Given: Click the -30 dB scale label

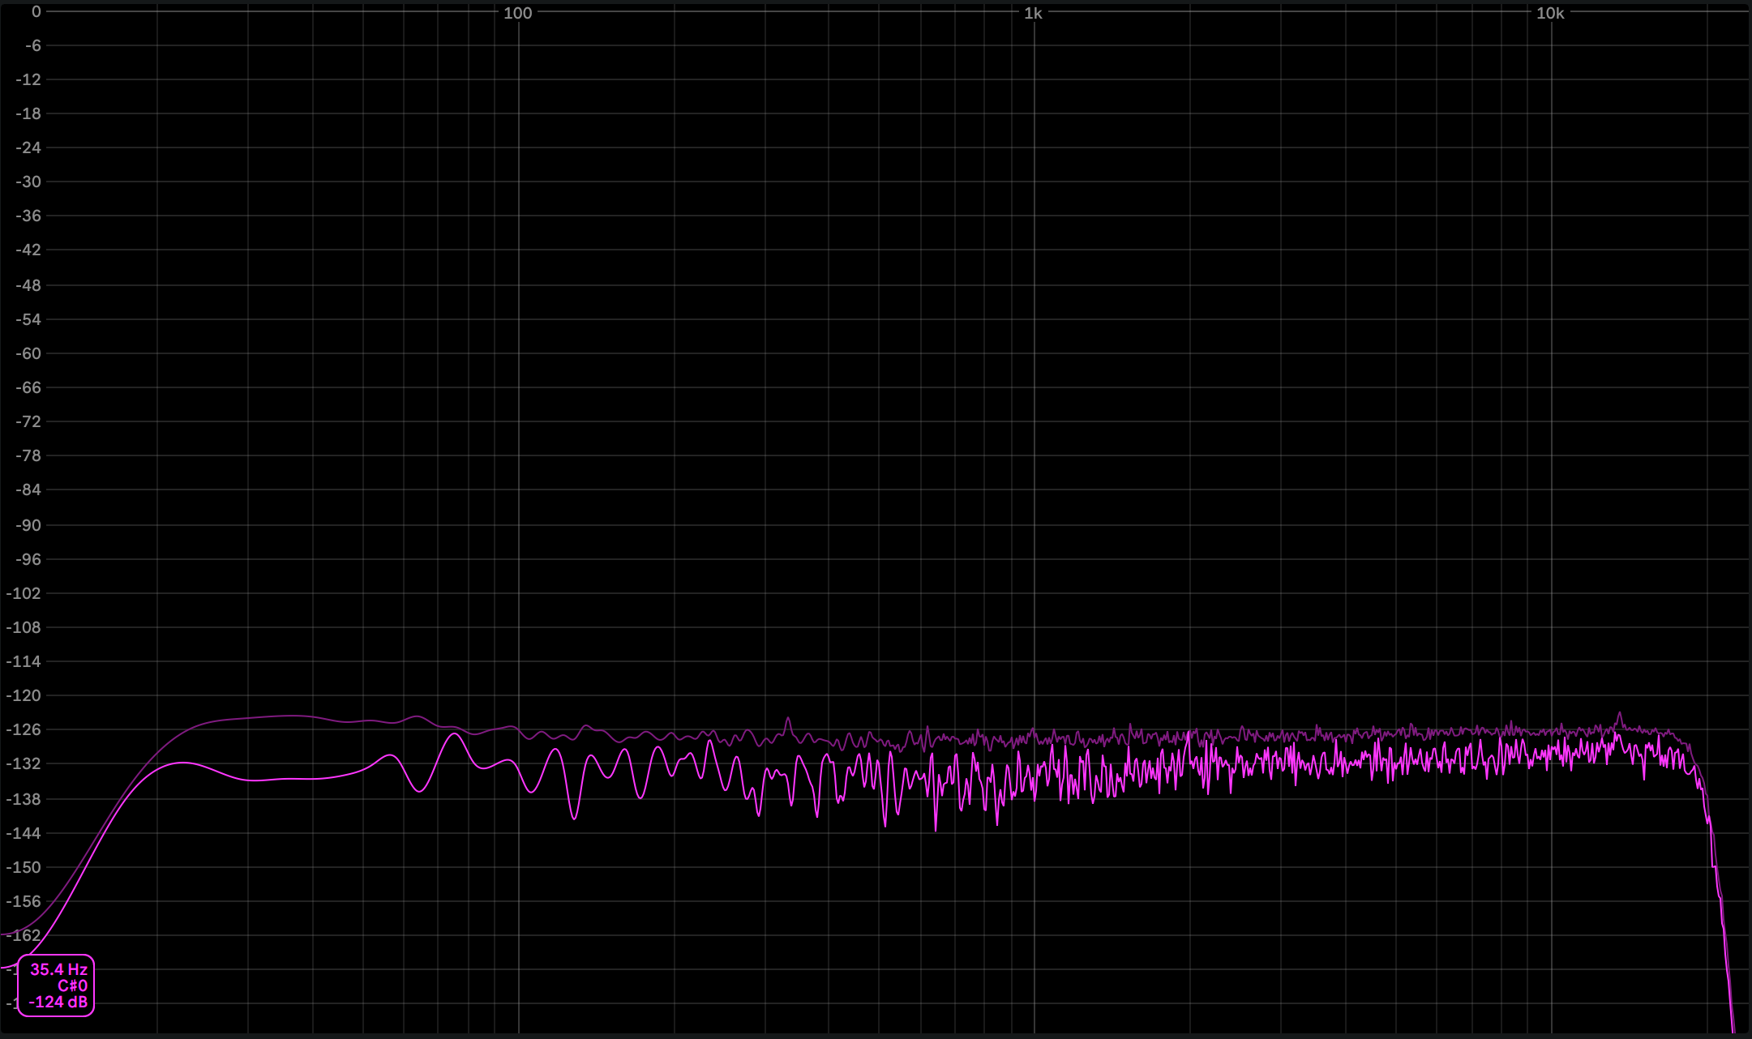Looking at the screenshot, I should [x=28, y=182].
